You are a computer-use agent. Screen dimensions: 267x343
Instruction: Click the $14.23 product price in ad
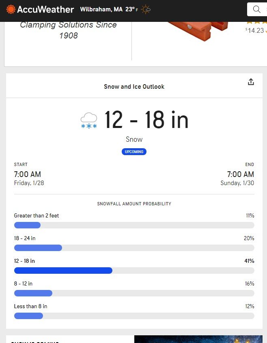click(x=255, y=30)
